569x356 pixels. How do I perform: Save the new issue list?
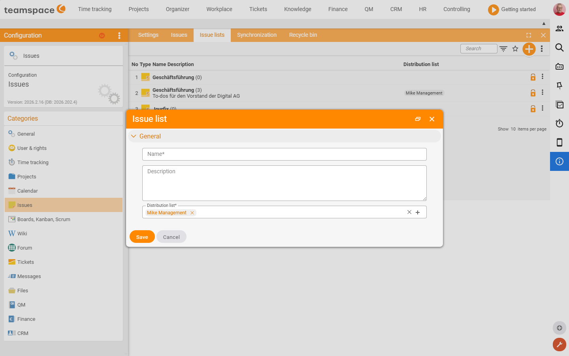coord(142,237)
